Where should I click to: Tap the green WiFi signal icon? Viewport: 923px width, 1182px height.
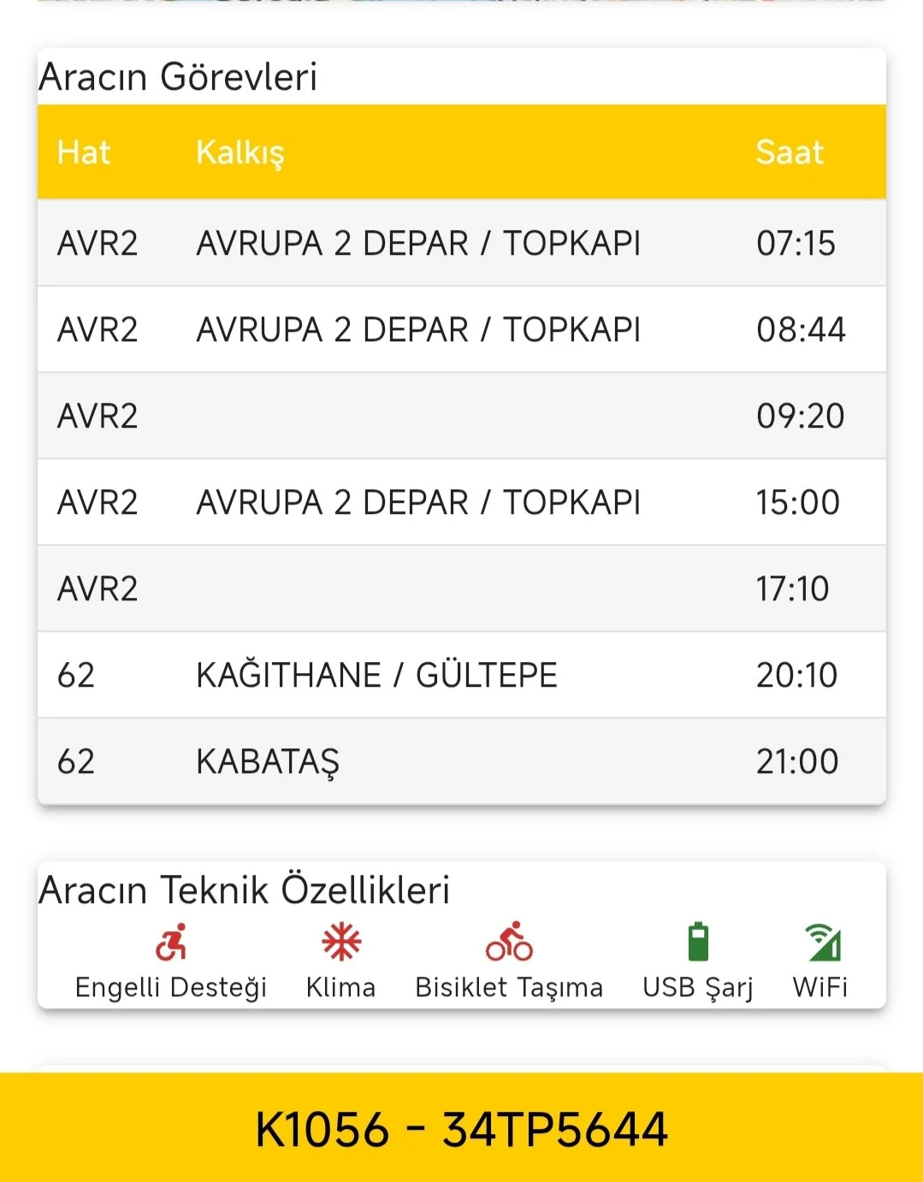pos(823,943)
